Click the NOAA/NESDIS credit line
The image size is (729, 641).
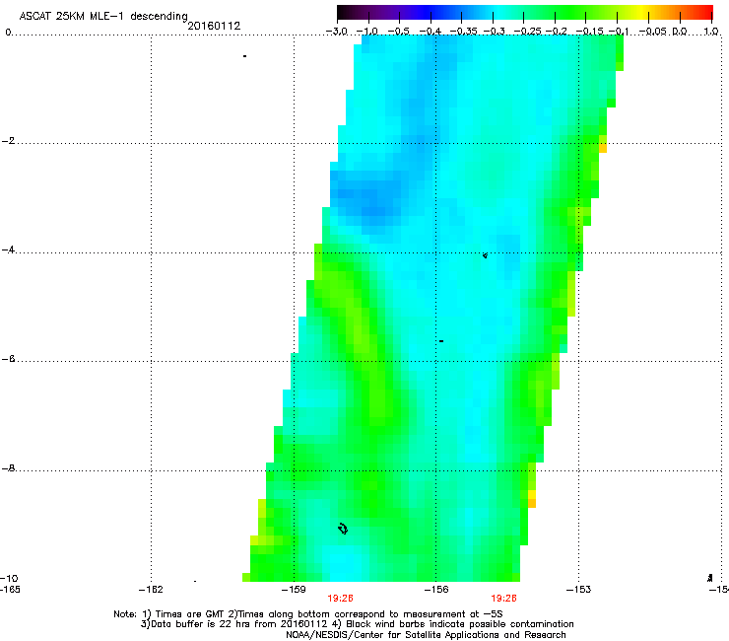point(426,635)
